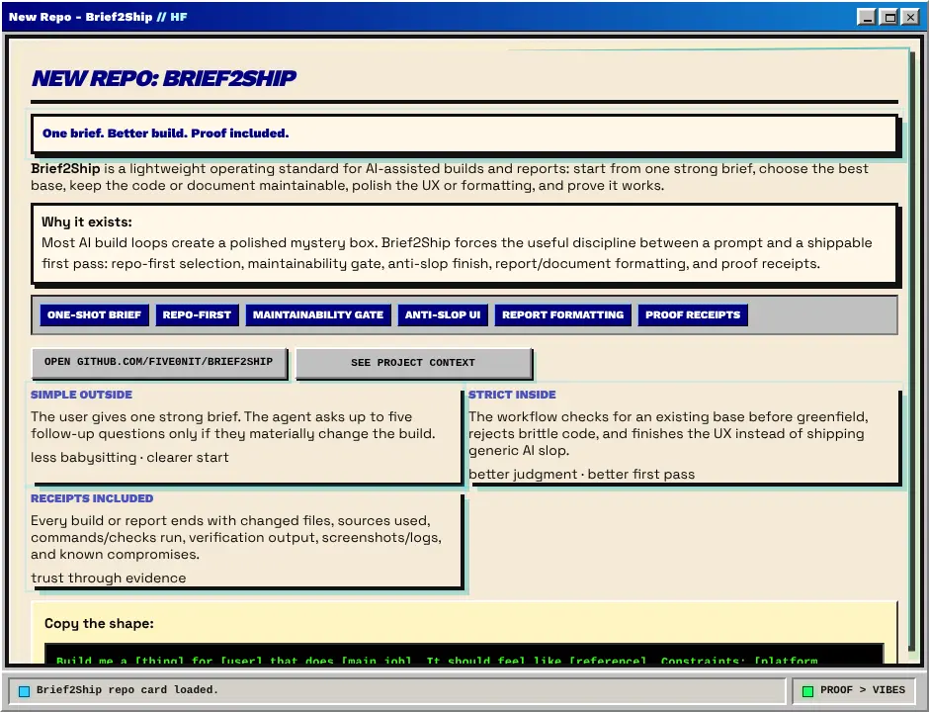The width and height of the screenshot is (929, 712).
Task: Click the 'Copy the shape:' label
Action: (99, 624)
